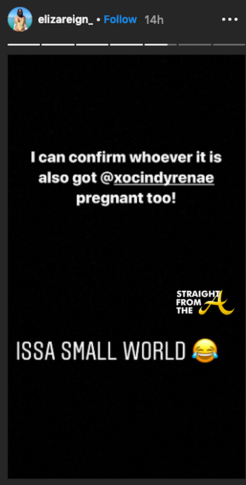The width and height of the screenshot is (246, 485).
Task: Jump to the third story progress segment
Action: 92,45
